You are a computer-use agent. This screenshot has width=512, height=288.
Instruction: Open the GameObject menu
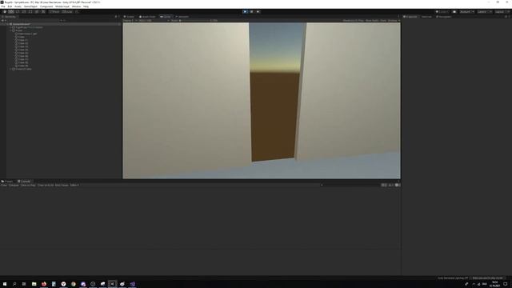tap(30, 6)
